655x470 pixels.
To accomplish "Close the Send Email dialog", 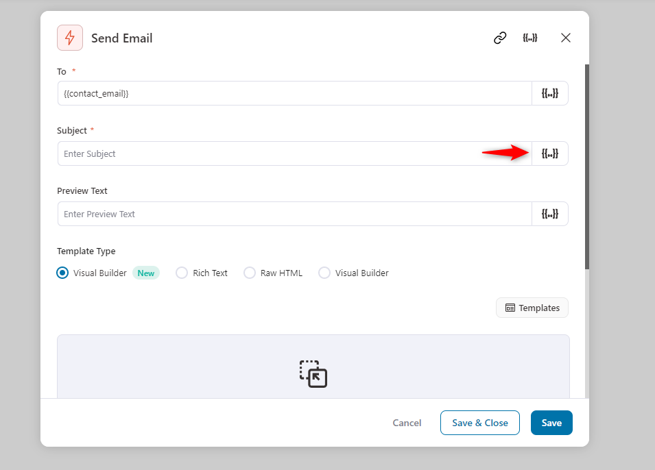I will pos(566,38).
